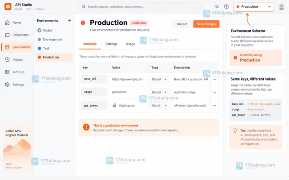Image resolution: width=289 pixels, height=180 pixels.
Task: Click the Better APIs promo banner
Action: 17,149
